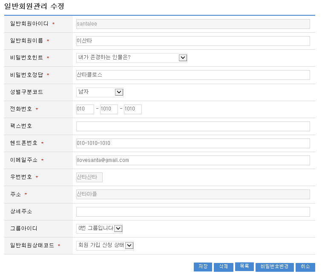Select the middle 전화번호 input box
Viewport: 322px width, 277px height.
pos(109,109)
